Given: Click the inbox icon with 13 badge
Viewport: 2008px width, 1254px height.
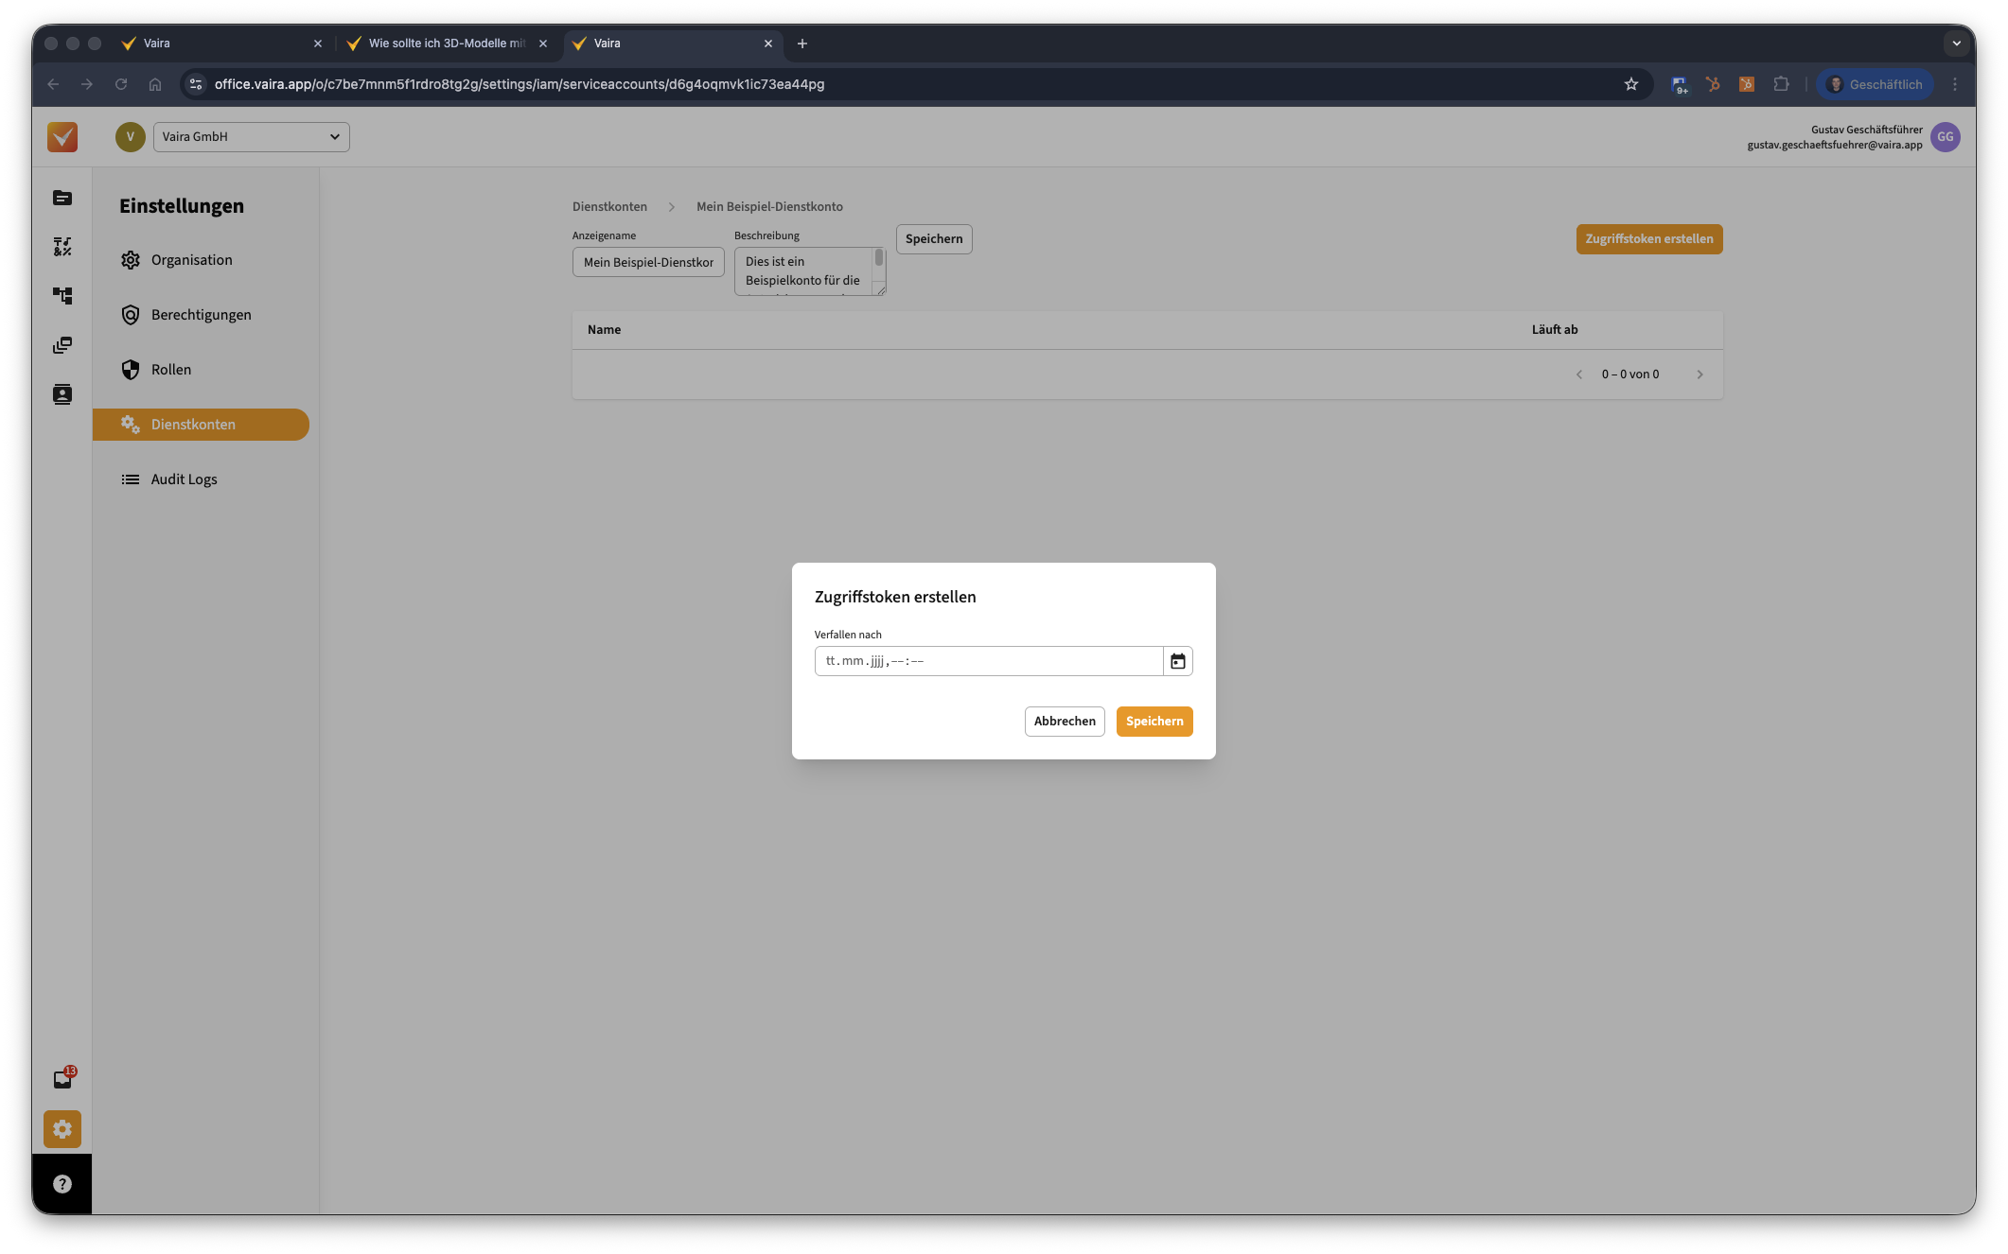Looking at the screenshot, I should pos(62,1079).
